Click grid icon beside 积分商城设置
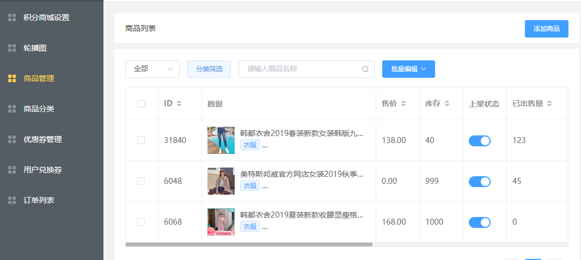 (x=12, y=17)
